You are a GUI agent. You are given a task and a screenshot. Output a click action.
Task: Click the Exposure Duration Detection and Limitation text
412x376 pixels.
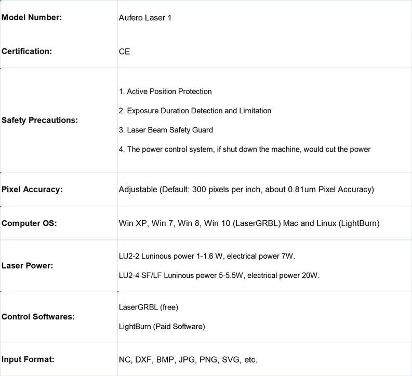195,111
